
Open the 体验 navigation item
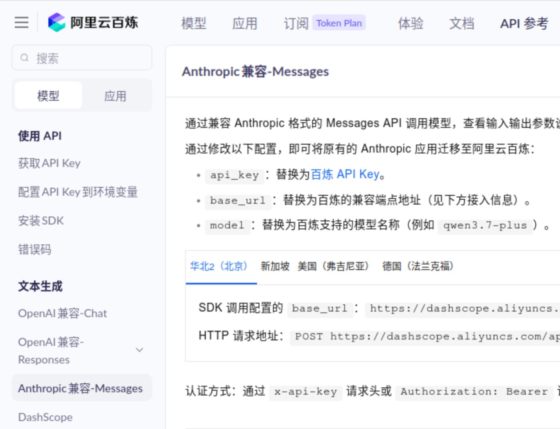pos(411,23)
